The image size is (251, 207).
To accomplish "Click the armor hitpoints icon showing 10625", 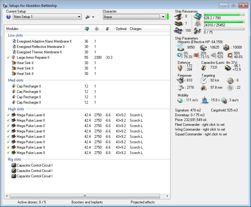I will 203,47.
